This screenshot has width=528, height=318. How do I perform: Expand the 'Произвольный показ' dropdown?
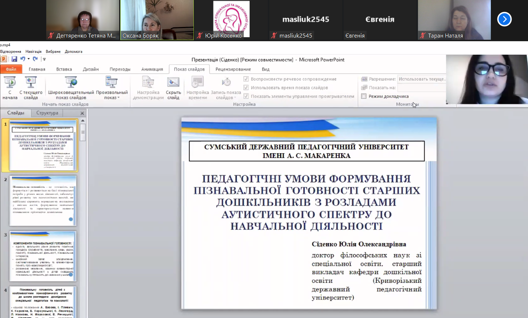click(112, 88)
